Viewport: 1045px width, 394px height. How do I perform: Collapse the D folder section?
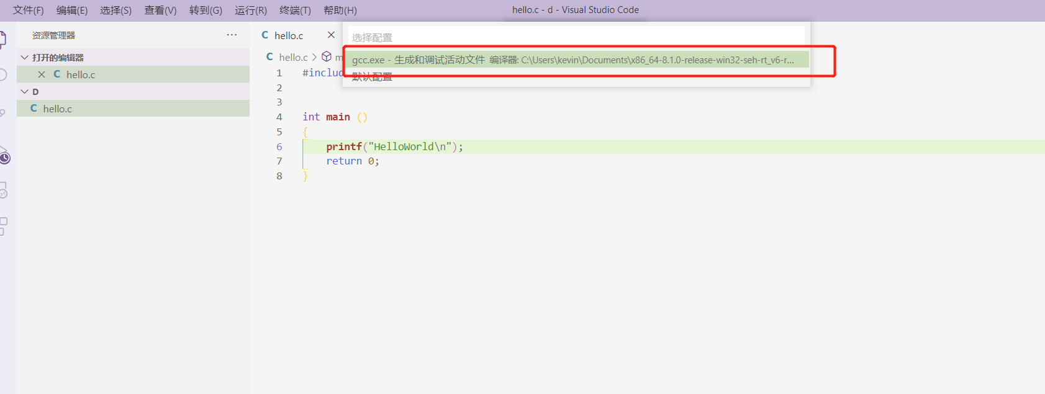click(x=133, y=91)
